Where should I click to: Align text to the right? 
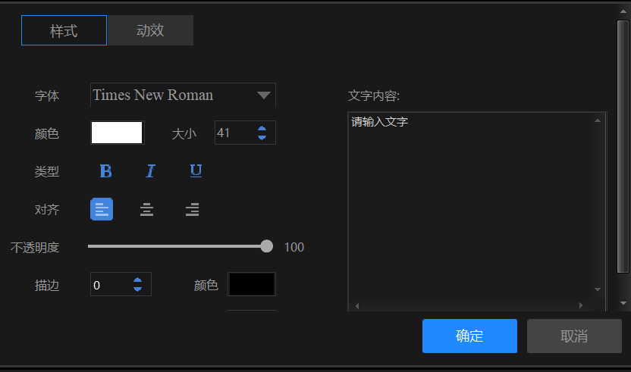point(193,209)
